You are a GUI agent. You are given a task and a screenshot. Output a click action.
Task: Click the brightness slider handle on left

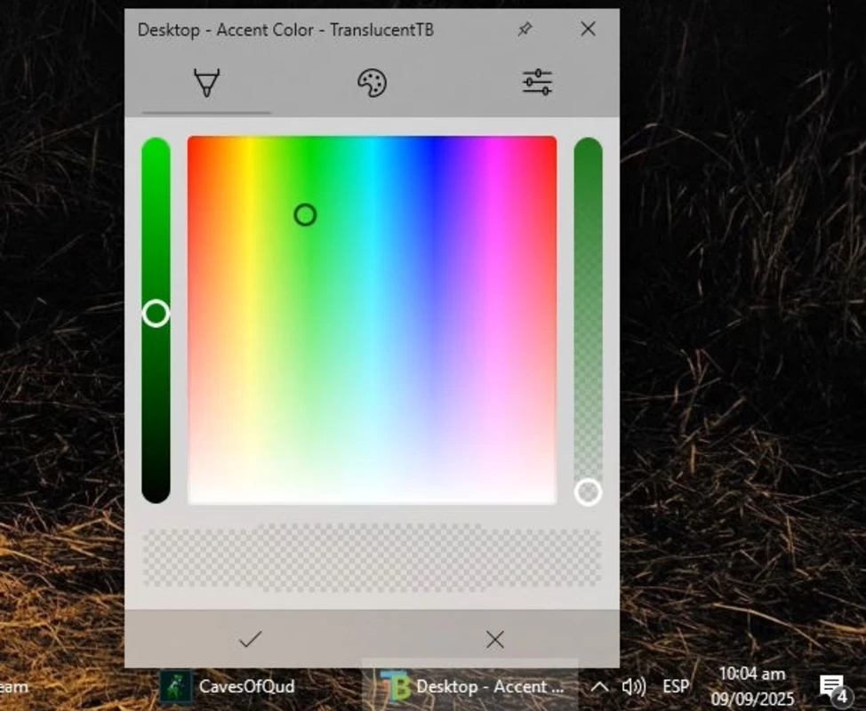(156, 313)
